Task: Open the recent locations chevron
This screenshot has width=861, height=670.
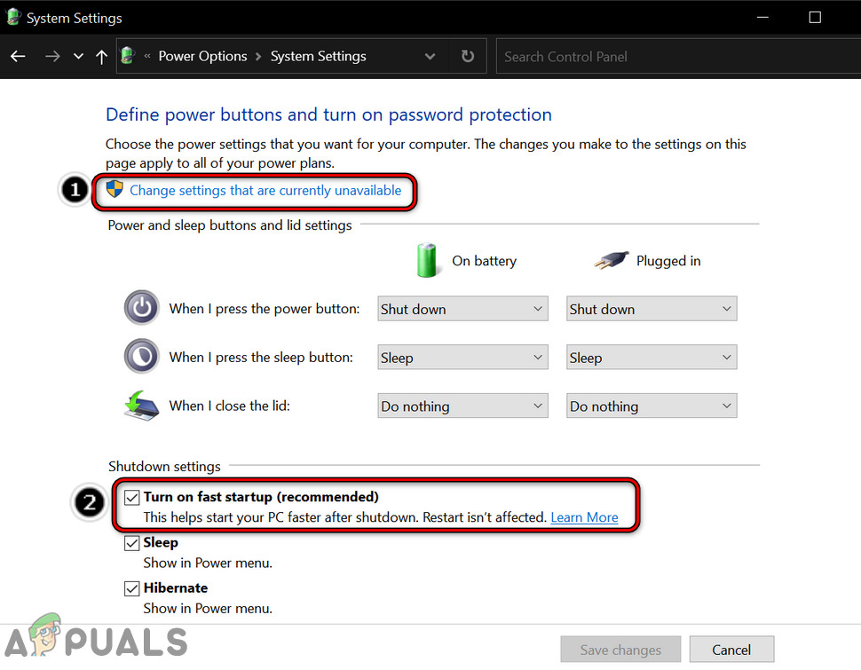Action: pos(78,56)
